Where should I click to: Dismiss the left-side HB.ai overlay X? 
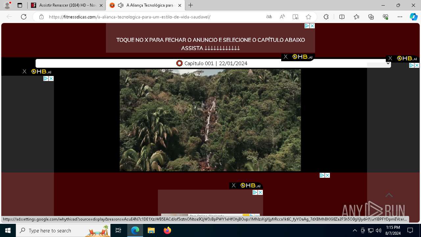coord(24,71)
